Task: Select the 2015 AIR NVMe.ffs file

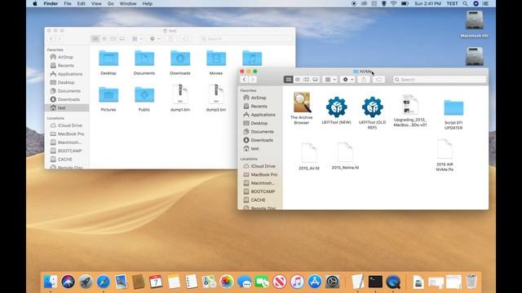Action: click(x=445, y=150)
